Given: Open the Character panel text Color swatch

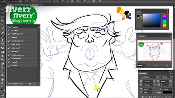Looking at the screenshot, I should (167, 92).
